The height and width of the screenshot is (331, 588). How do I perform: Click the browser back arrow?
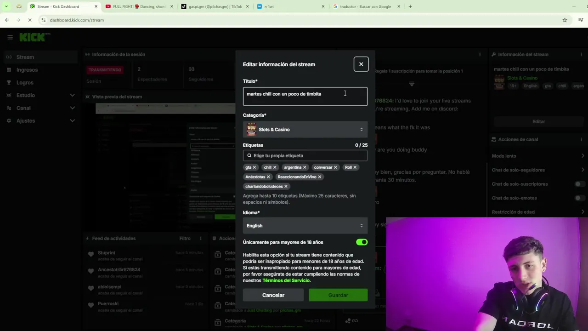[x=7, y=20]
